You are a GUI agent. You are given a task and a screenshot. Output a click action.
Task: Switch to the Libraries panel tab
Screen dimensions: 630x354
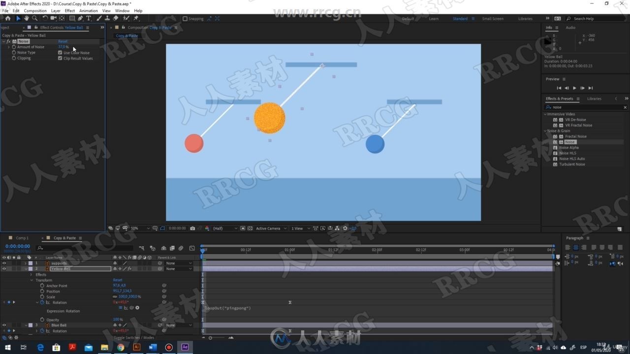(x=594, y=98)
